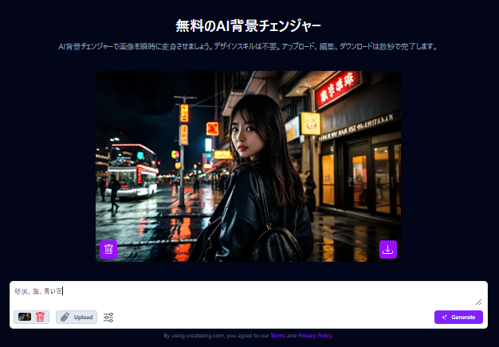Click the 無料のAI背景チェンジャー heading
This screenshot has height=347, width=499.
coord(249,25)
